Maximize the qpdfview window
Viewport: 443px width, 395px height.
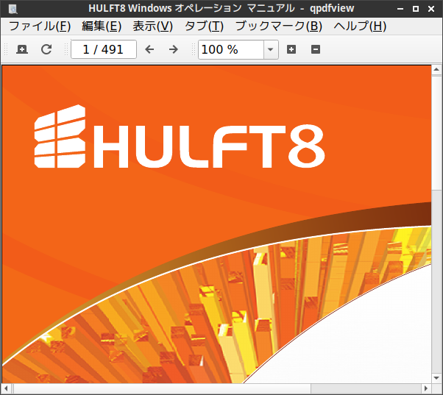416,9
